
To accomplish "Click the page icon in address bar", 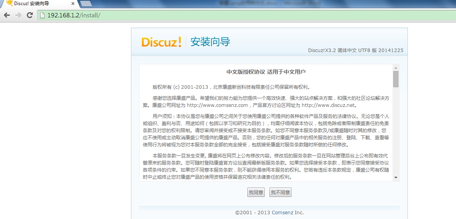I will point(43,15).
